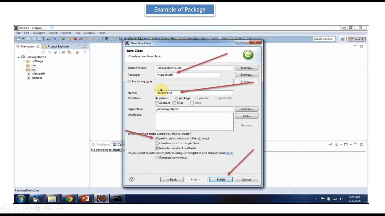Click the Step Return icon
This screenshot has width=385, height=216.
tap(99, 39)
